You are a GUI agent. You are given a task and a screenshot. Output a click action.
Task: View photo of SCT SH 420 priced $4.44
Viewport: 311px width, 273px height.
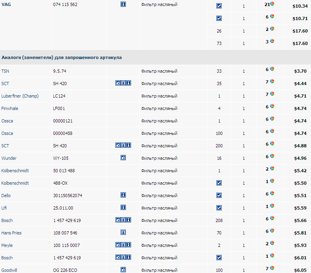pyautogui.click(x=118, y=83)
